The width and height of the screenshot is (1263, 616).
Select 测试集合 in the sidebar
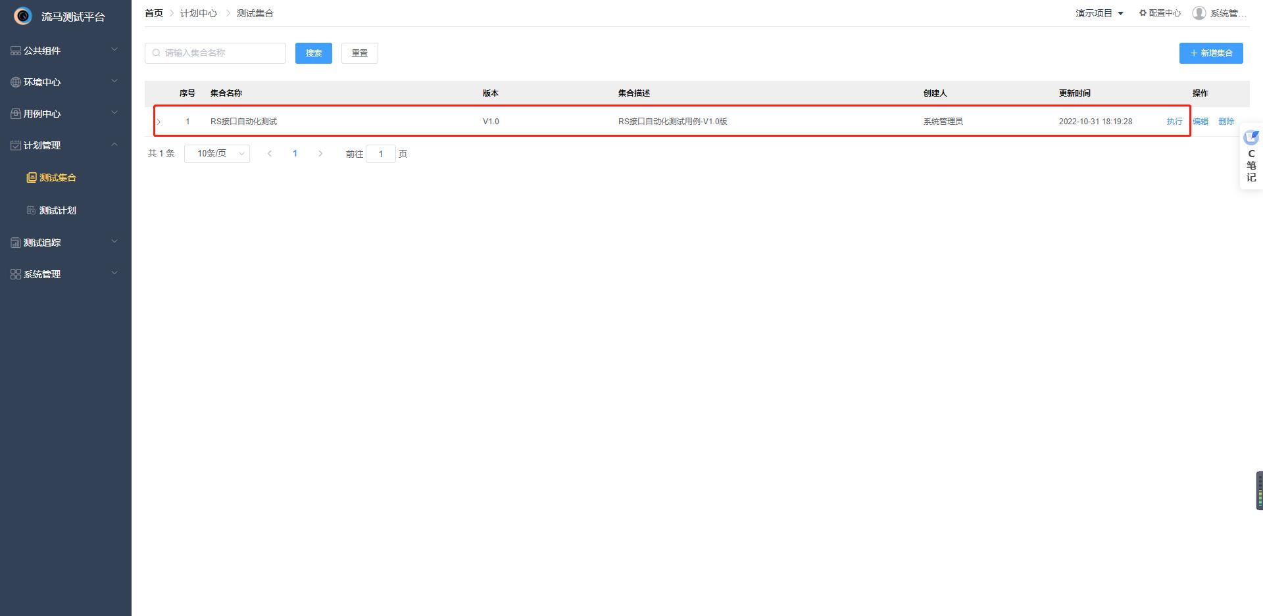click(58, 178)
